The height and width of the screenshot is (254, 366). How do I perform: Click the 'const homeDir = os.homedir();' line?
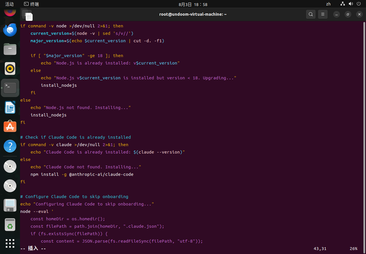pos(68,219)
